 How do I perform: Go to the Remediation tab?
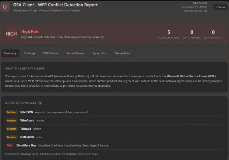click(x=123, y=53)
